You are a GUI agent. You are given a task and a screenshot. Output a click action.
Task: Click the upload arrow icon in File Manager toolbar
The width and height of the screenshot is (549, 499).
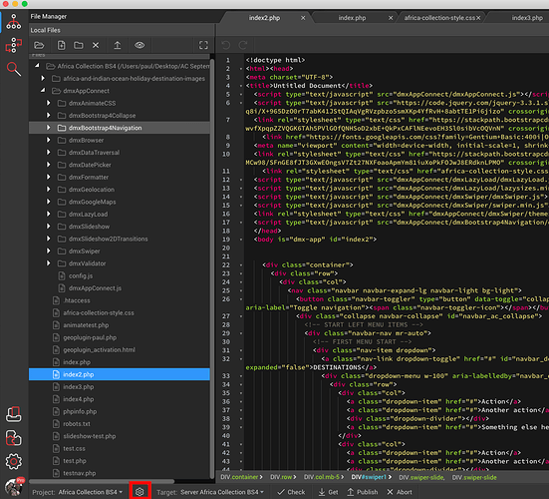coord(118,45)
